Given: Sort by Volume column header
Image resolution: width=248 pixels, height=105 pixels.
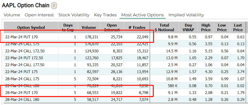Looking at the screenshot, I should coord(89,28).
